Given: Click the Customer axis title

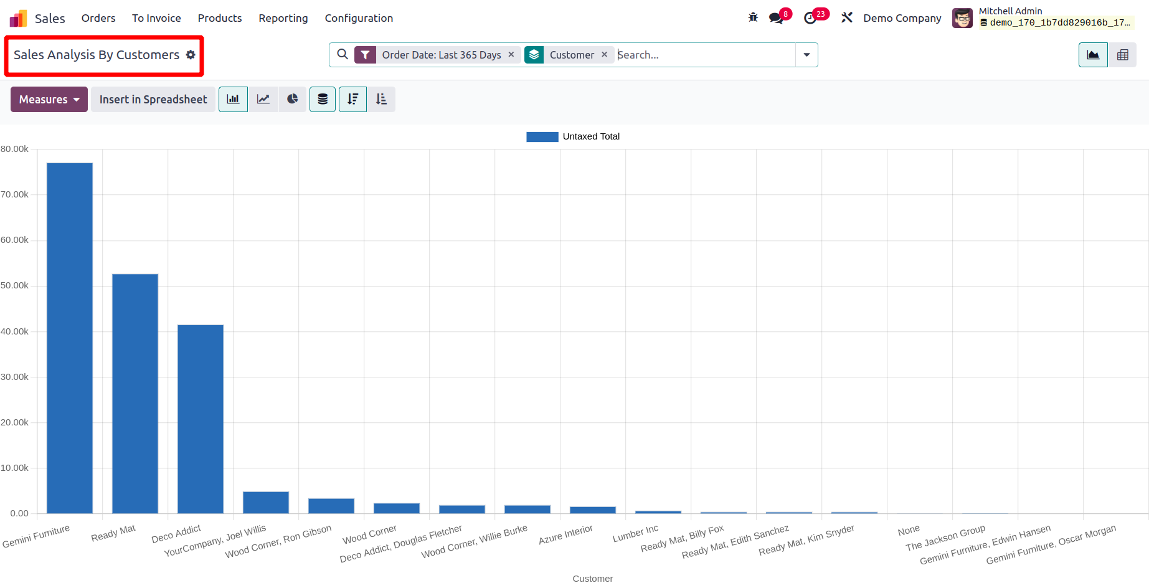Looking at the screenshot, I should click(593, 579).
